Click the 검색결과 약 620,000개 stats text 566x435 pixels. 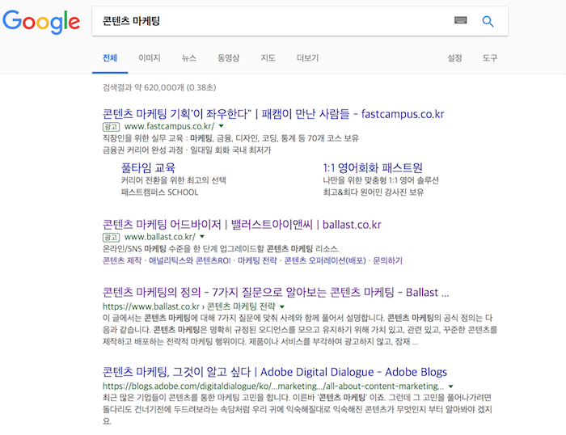click(x=159, y=87)
